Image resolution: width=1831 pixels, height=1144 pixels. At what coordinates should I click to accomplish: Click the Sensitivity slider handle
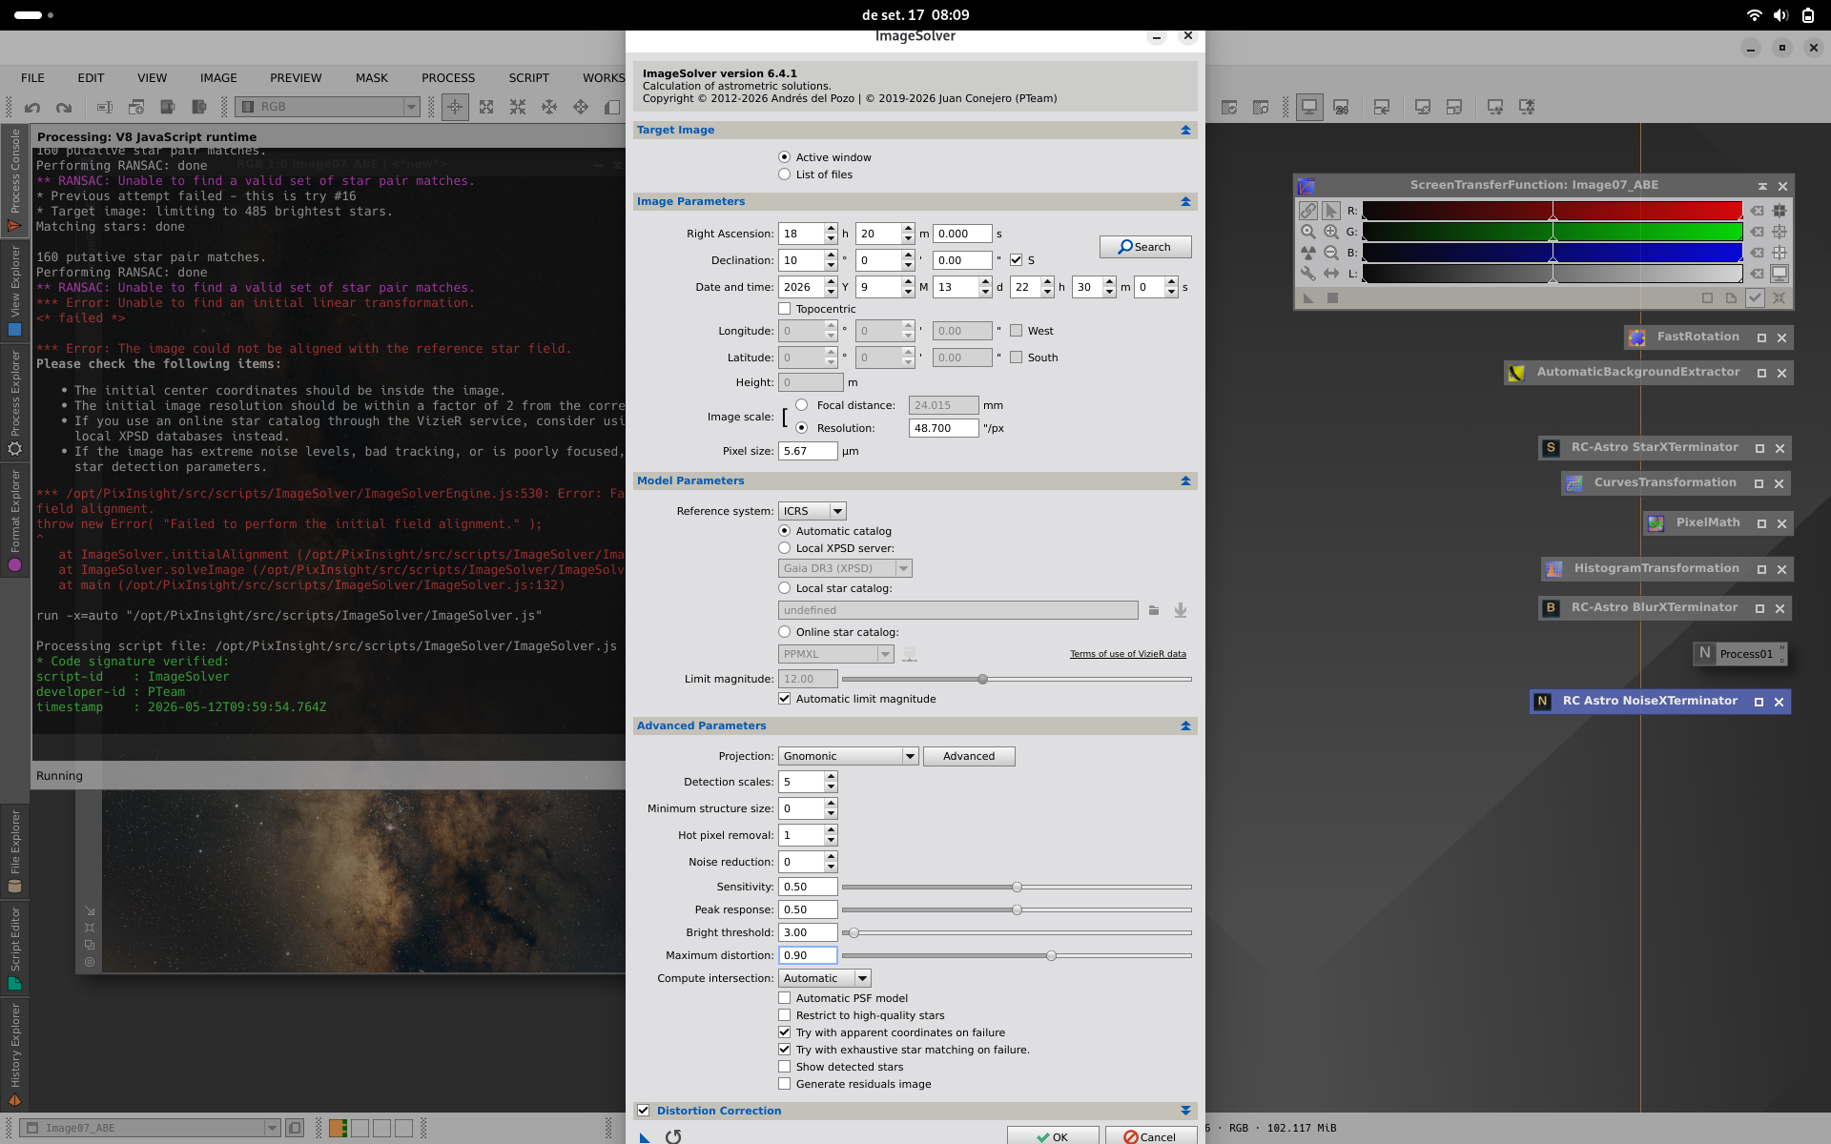(x=1017, y=888)
